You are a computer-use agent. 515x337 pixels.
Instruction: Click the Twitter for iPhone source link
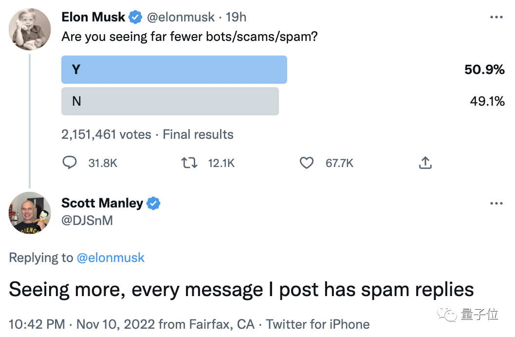pos(318,324)
